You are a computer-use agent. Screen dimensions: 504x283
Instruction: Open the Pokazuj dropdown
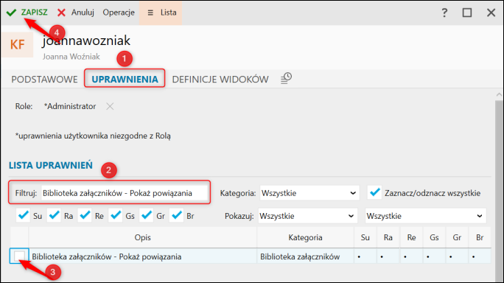click(307, 216)
